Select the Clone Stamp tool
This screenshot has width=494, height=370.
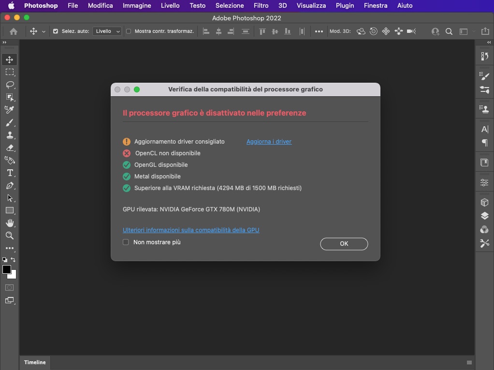tap(10, 135)
